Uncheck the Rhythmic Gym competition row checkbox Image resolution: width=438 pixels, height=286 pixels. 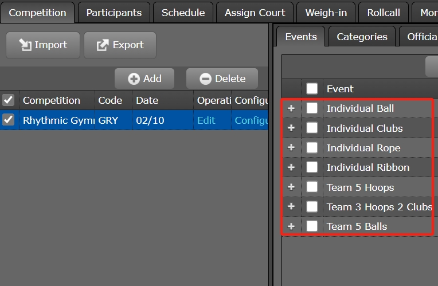coord(8,120)
